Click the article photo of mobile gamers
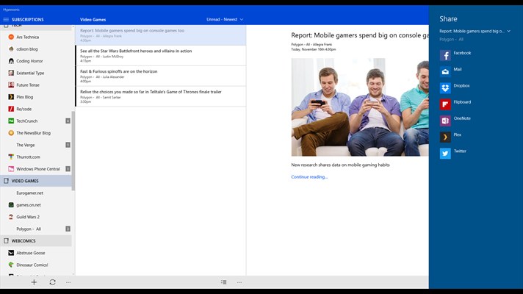Viewport: 523px width, 294px height. pyautogui.click(x=359, y=107)
